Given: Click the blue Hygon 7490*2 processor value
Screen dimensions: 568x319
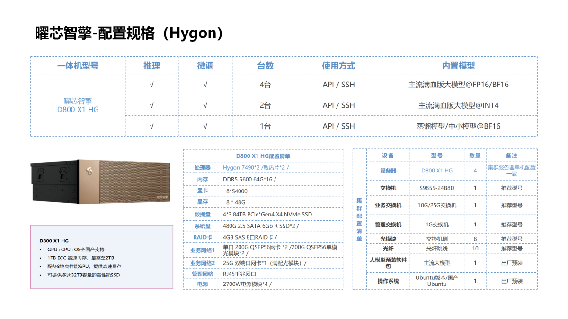Looking at the screenshot, I should (256, 168).
